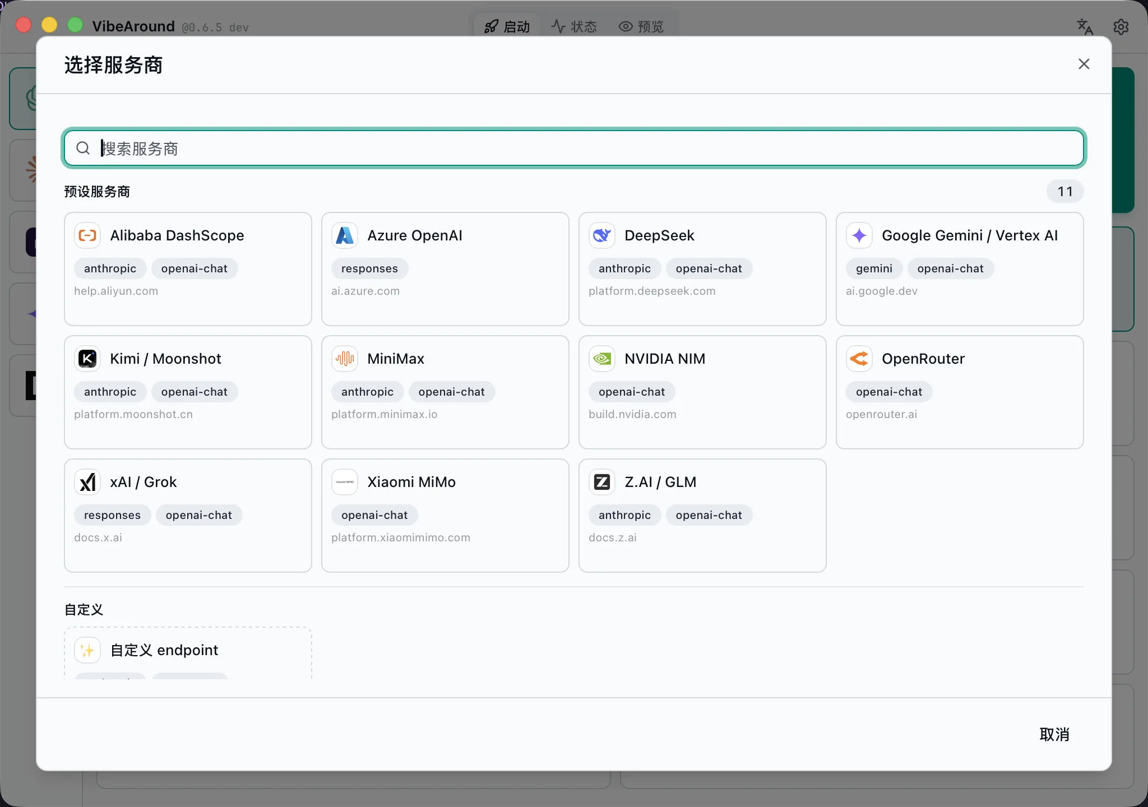1148x807 pixels.
Task: Select the 自定义 endpoint title
Action: pyautogui.click(x=164, y=650)
